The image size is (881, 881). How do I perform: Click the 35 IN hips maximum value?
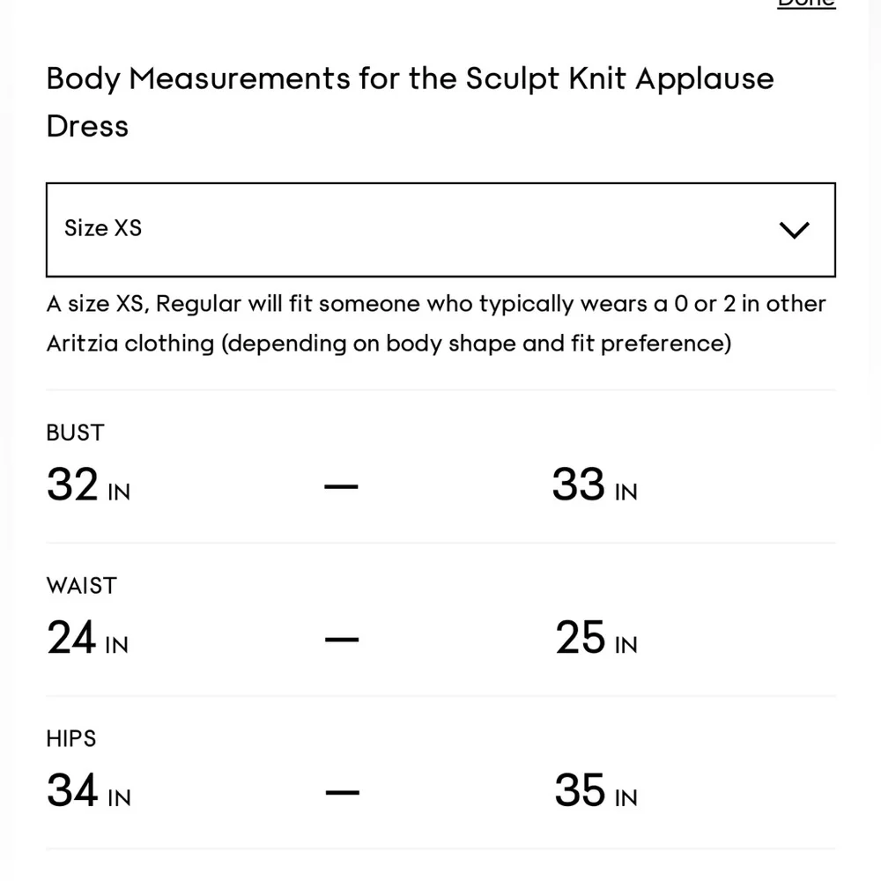click(596, 791)
